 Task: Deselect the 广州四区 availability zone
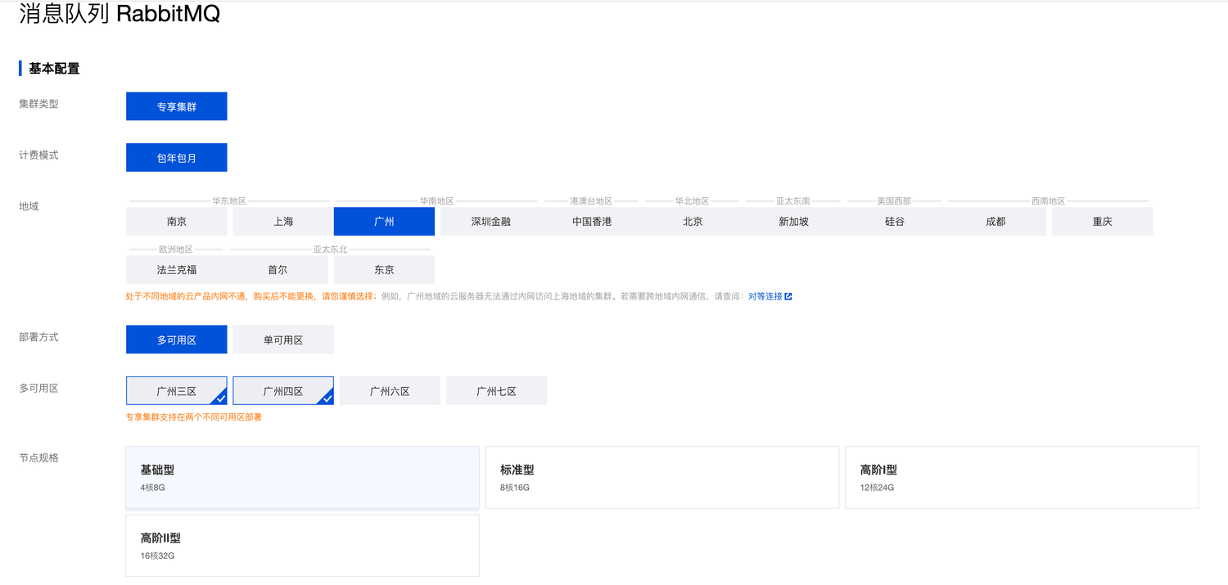(x=283, y=391)
